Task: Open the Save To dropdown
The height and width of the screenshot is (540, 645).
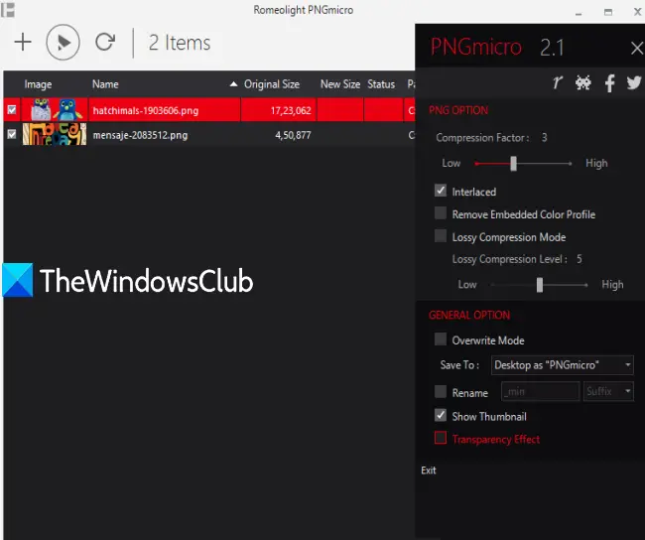Action: coord(563,365)
